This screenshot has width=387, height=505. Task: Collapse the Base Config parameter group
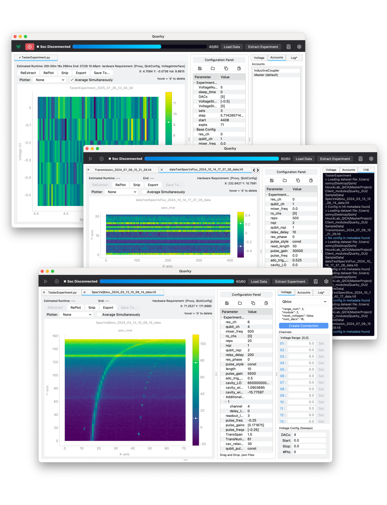195,130
